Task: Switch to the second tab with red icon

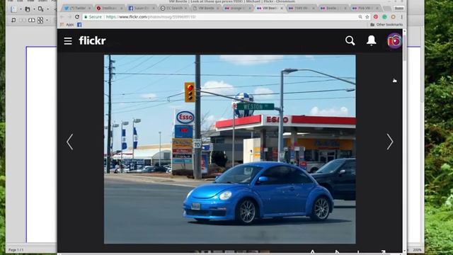Action: (x=110, y=8)
